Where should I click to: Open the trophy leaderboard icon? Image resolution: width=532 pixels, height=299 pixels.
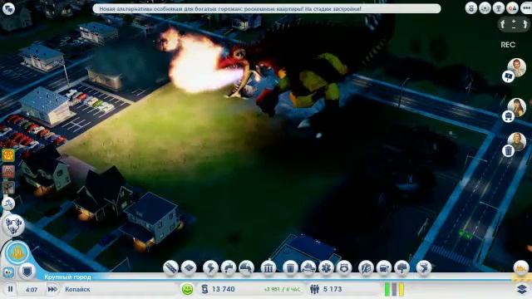point(499,7)
